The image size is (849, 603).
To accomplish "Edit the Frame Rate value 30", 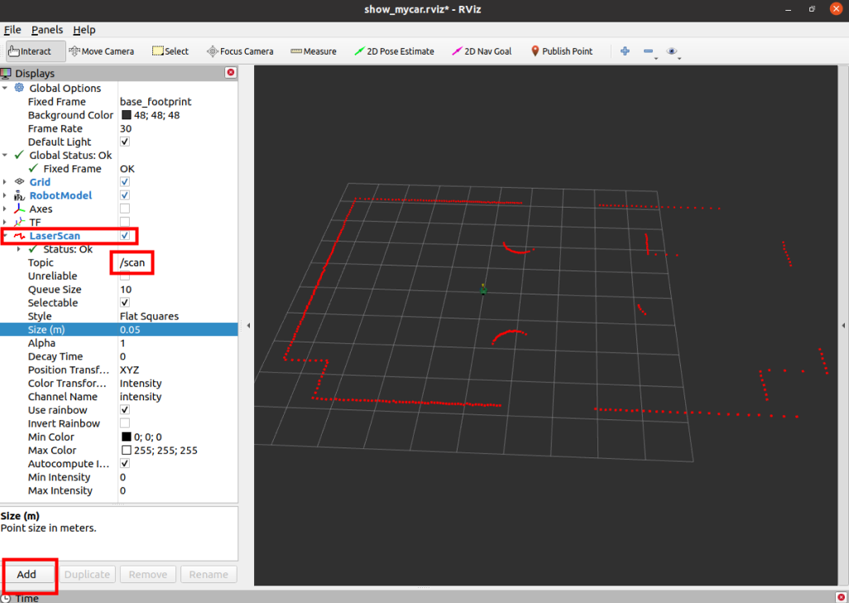I will [178, 128].
